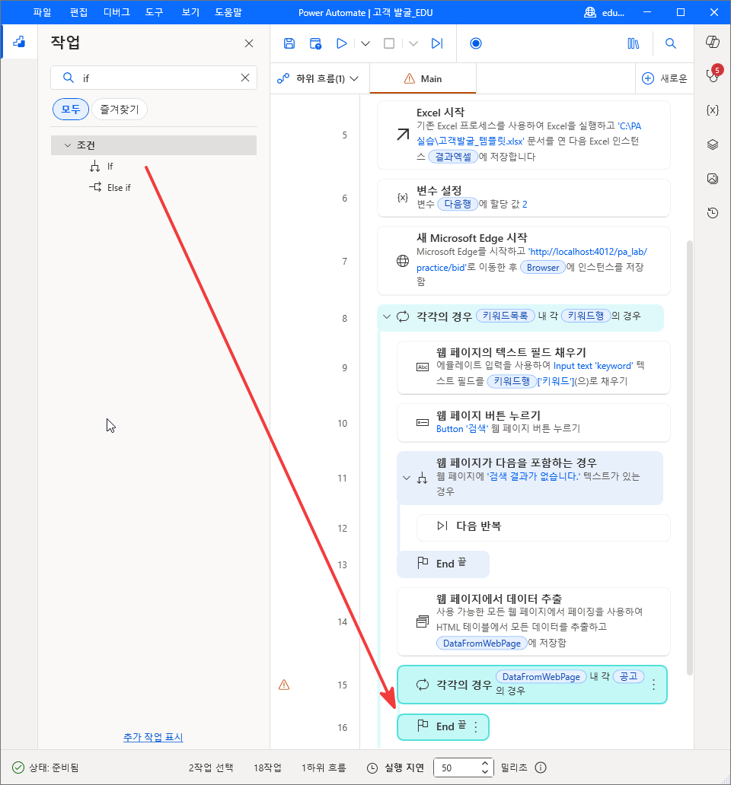
Task: Open the Copilot icon in right sidebar
Action: point(713,42)
